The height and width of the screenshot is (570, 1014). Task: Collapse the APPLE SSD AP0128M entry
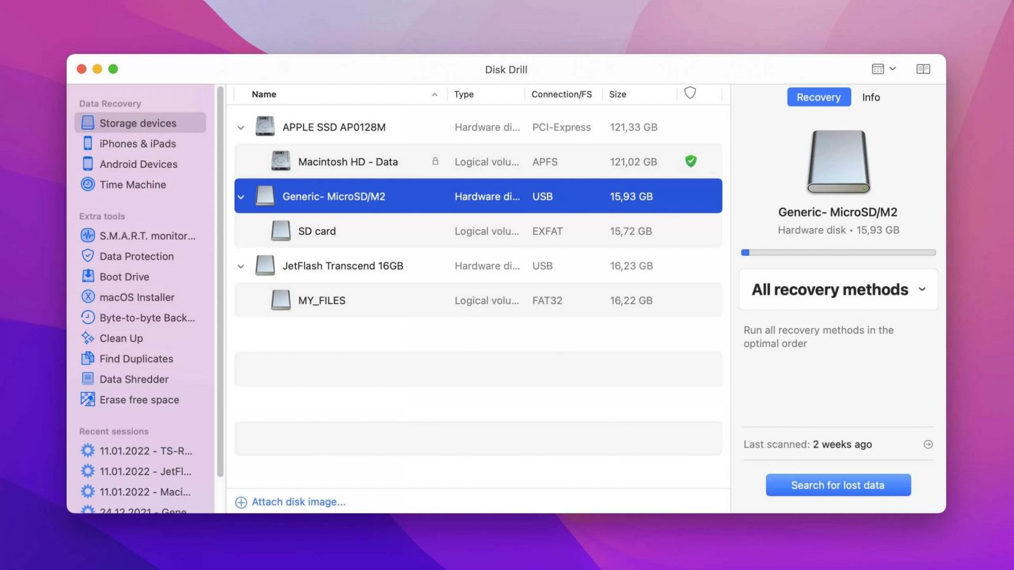click(241, 127)
